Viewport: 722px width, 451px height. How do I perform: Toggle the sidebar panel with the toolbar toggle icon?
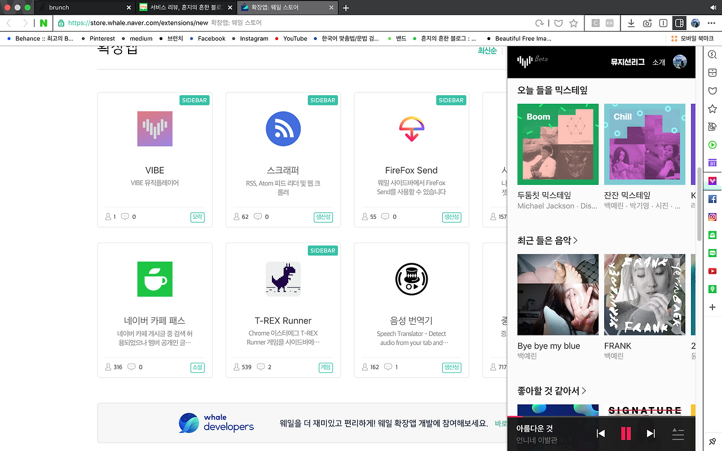pyautogui.click(x=679, y=23)
